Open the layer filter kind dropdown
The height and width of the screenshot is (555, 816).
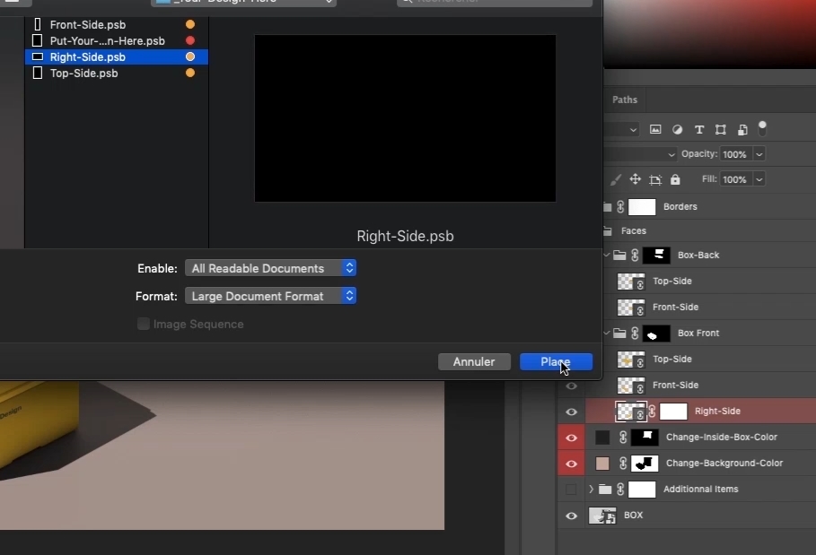pyautogui.click(x=622, y=129)
